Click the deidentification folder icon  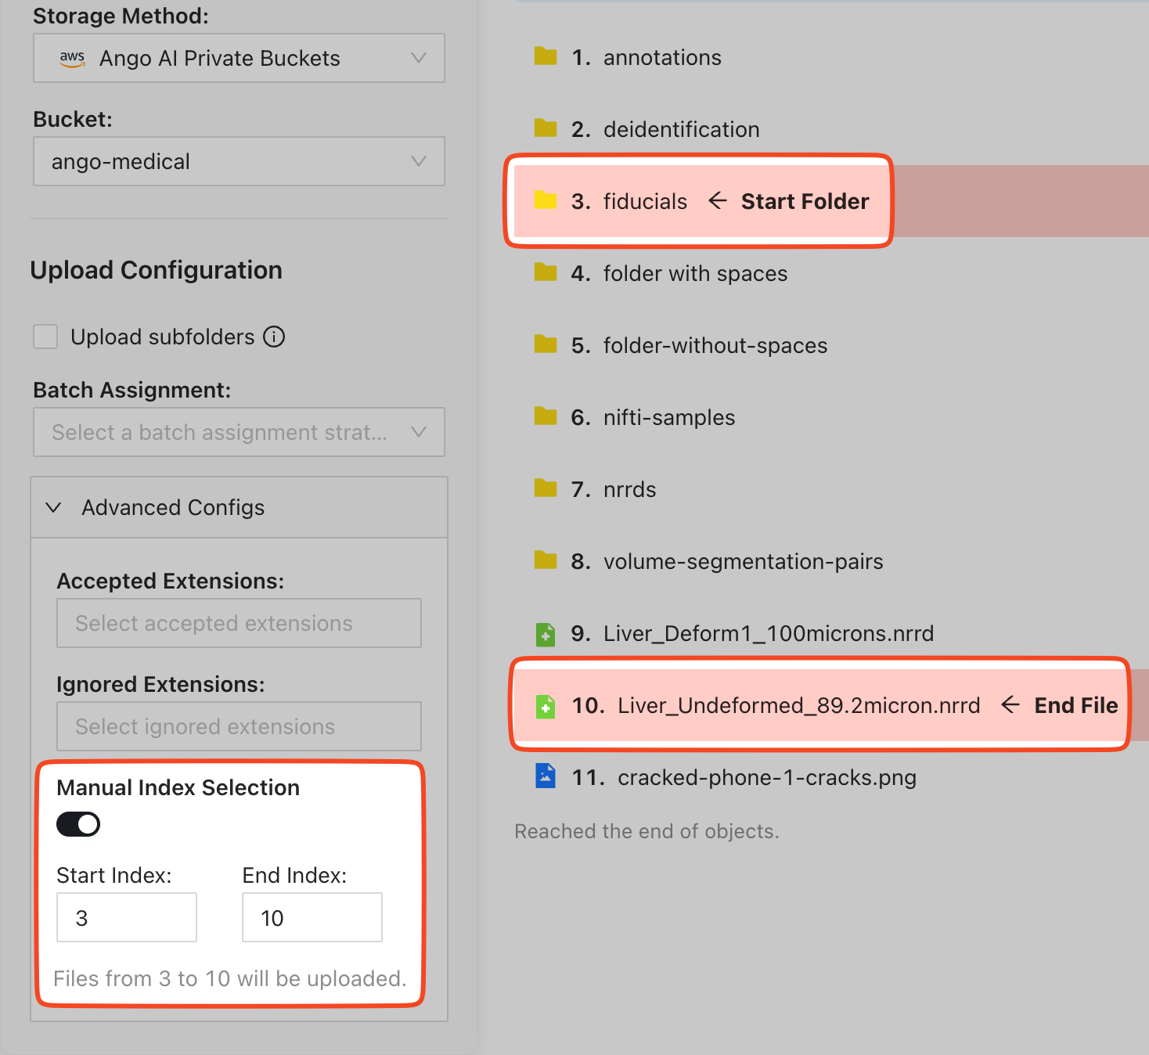tap(545, 128)
